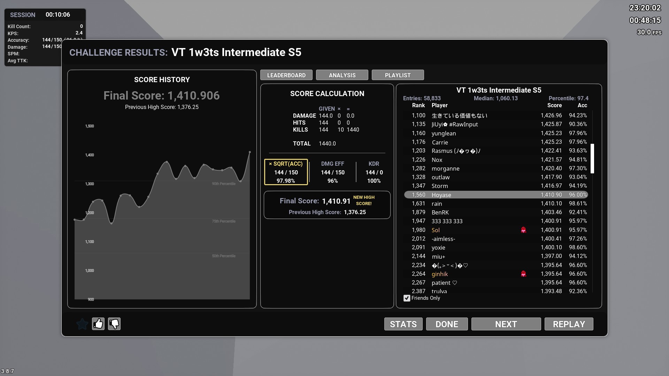
Task: Select the SQRT(ACC) score multiplier box
Action: tap(286, 172)
